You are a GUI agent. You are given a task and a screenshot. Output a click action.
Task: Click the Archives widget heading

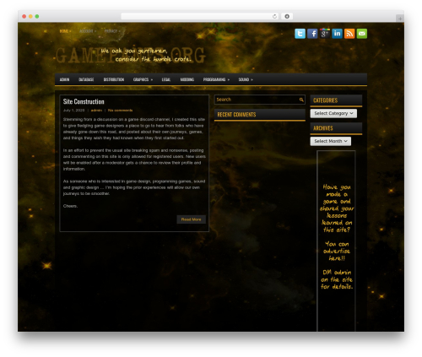(323, 128)
